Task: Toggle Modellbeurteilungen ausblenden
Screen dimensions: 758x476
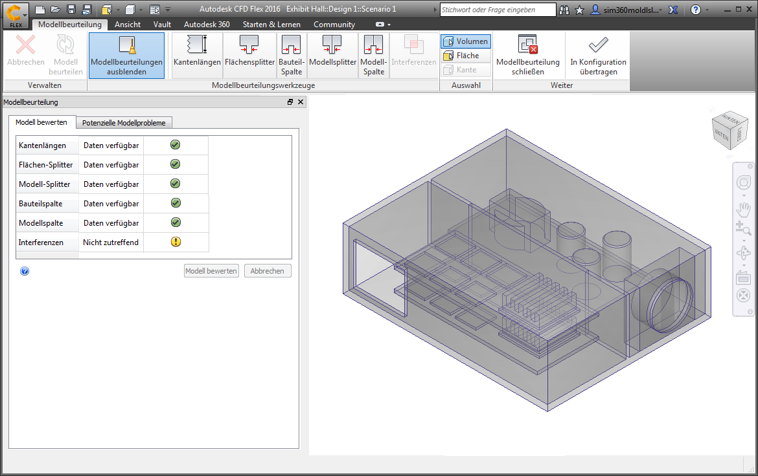Action: [126, 55]
